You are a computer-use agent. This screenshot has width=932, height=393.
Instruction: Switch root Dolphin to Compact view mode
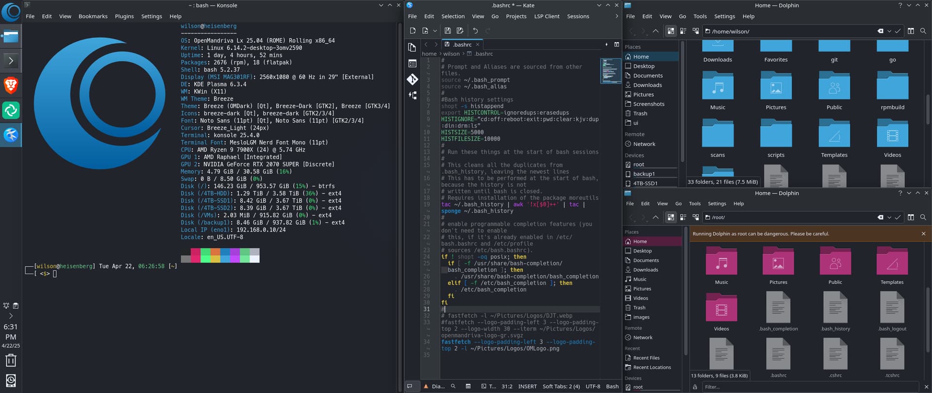click(x=683, y=217)
